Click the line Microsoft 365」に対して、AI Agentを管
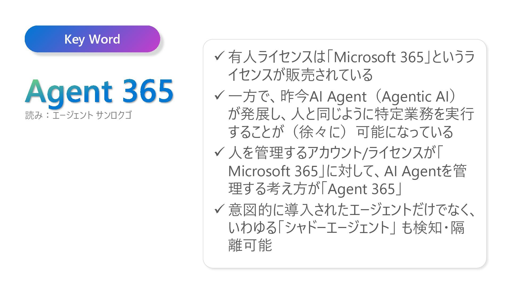511x287 pixels. pyautogui.click(x=347, y=171)
